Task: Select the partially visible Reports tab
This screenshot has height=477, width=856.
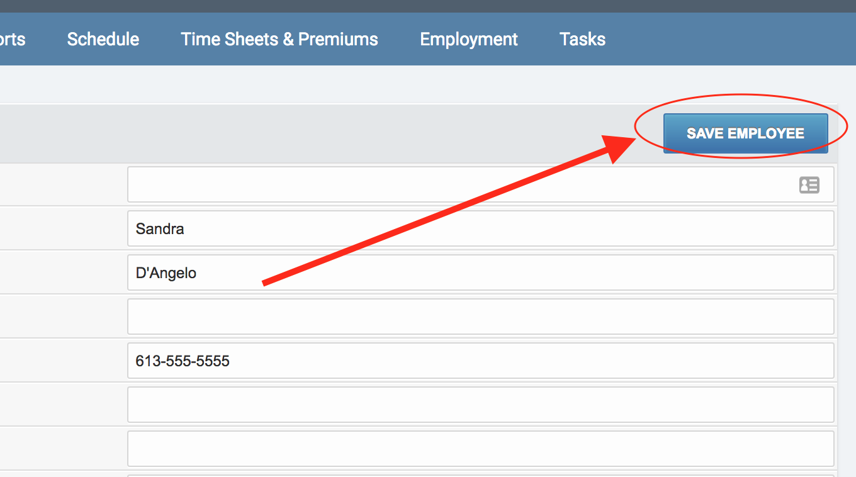Action: (13, 39)
